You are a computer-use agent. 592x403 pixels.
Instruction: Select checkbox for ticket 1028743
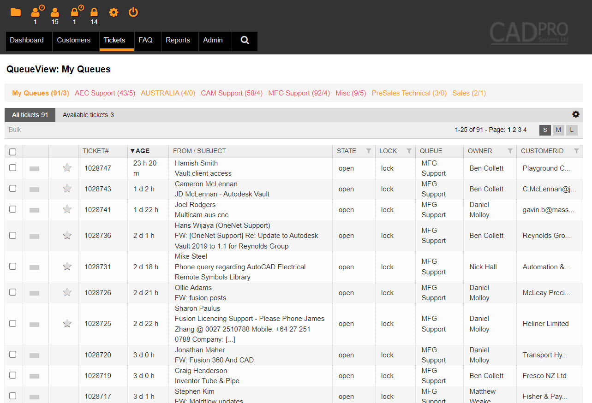(13, 189)
